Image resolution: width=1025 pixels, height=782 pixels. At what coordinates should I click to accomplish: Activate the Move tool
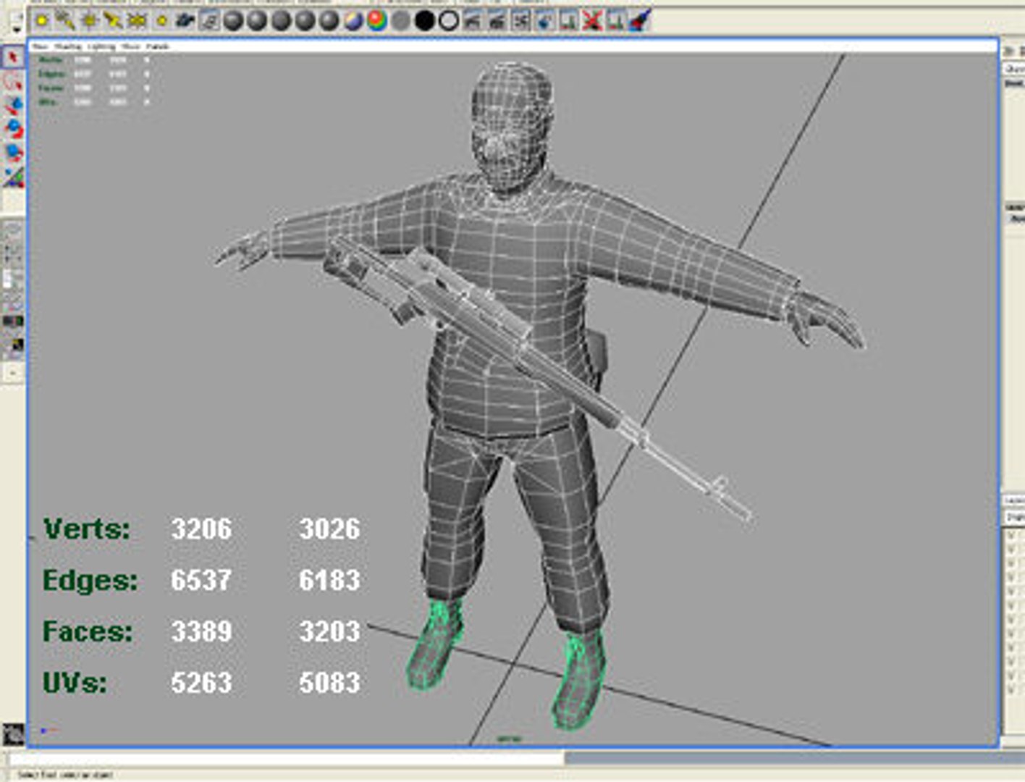tap(13, 106)
